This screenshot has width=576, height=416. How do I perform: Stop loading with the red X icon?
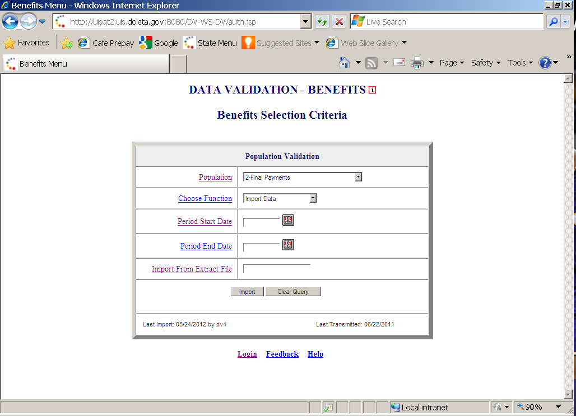340,22
